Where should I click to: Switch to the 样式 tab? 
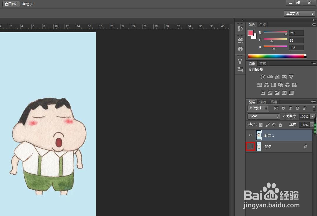pyautogui.click(x=263, y=63)
